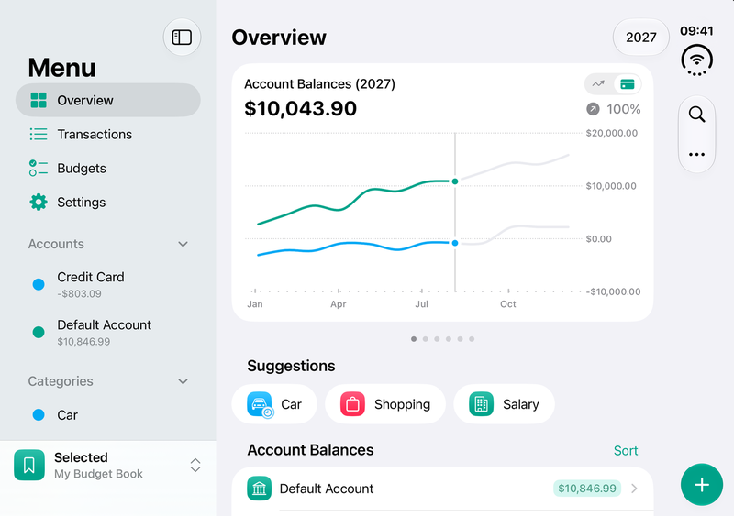Open the 2027 year picker
This screenshot has width=734, height=516.
tap(640, 37)
